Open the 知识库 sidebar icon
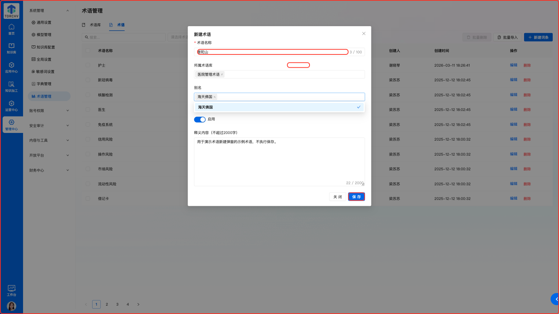The image size is (559, 314). pos(12,48)
